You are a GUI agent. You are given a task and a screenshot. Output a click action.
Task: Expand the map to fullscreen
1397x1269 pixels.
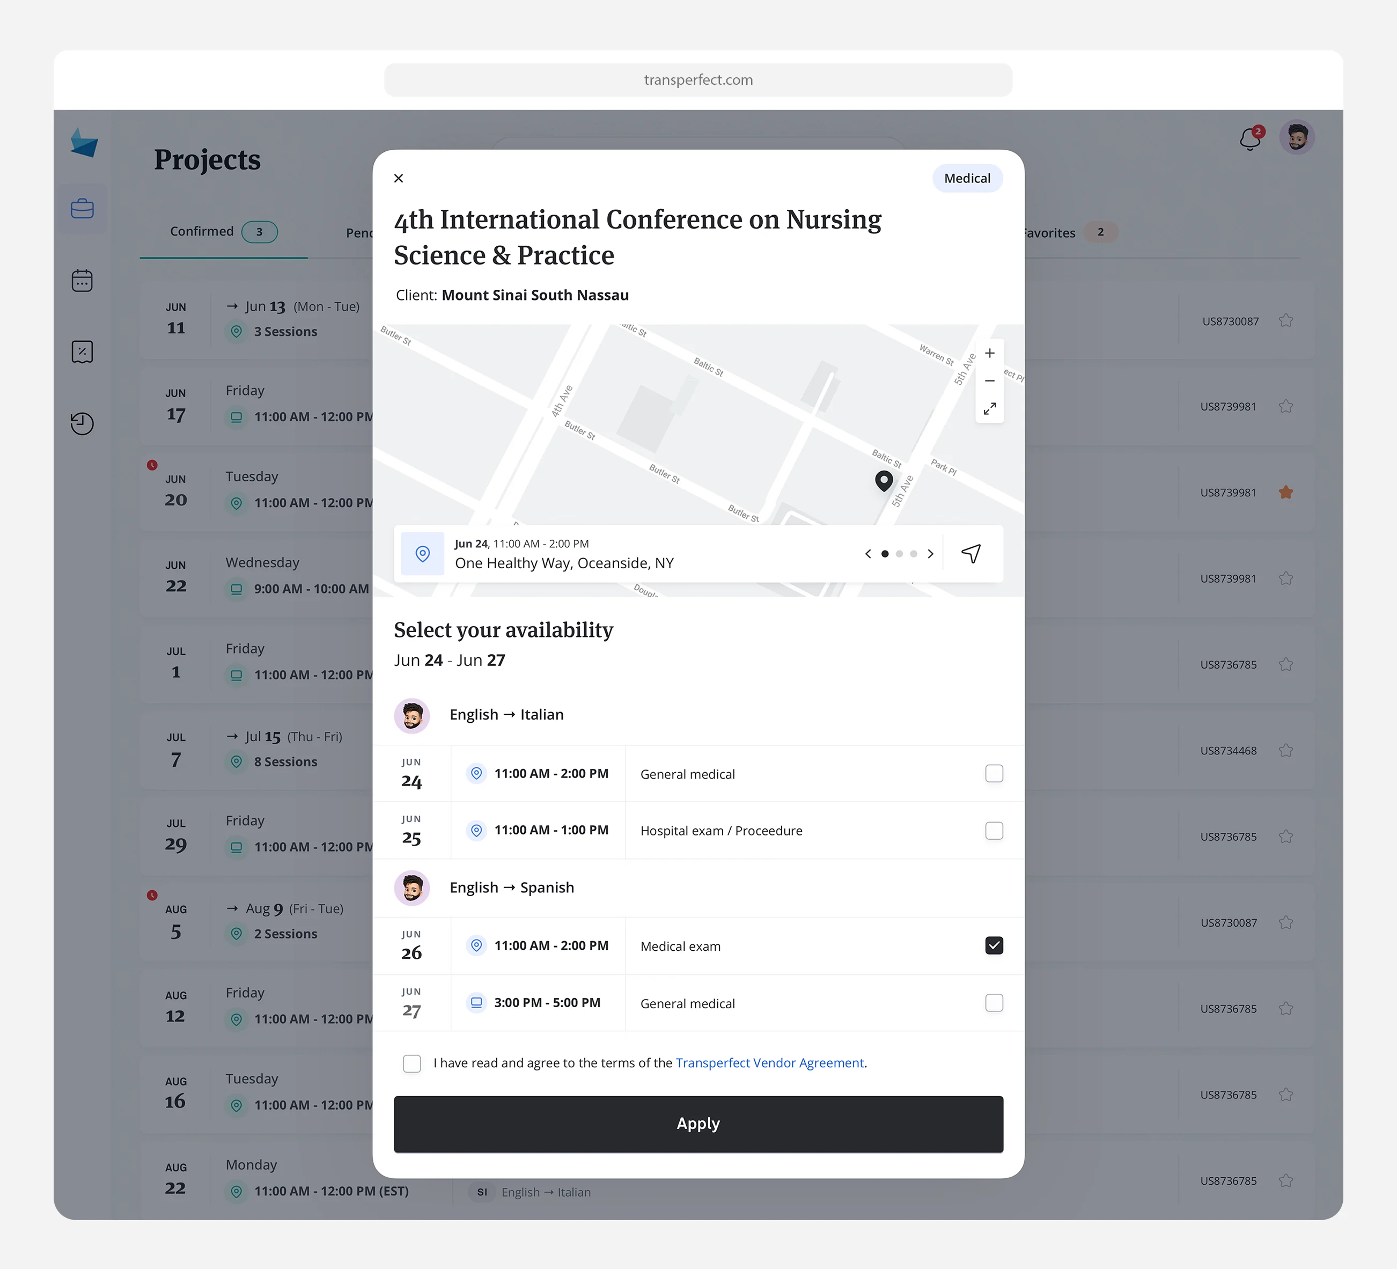(989, 409)
